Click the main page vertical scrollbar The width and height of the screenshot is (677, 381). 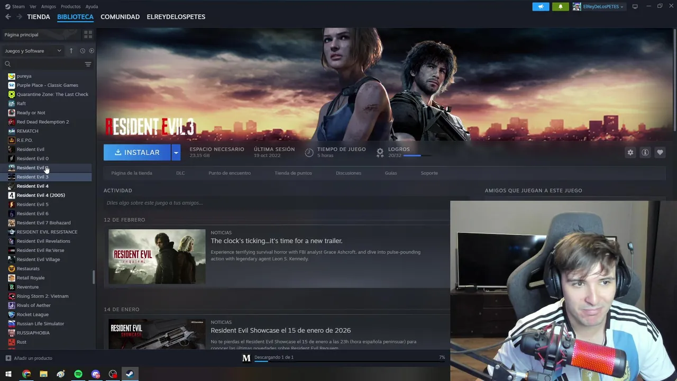pyautogui.click(x=674, y=79)
